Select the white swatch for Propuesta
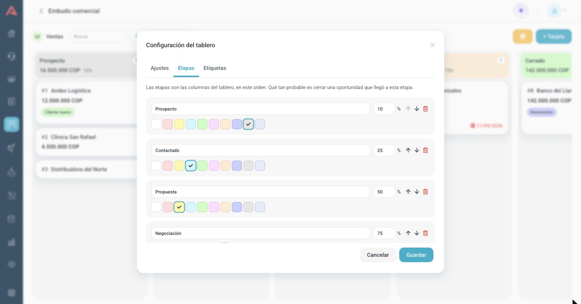 click(x=156, y=207)
